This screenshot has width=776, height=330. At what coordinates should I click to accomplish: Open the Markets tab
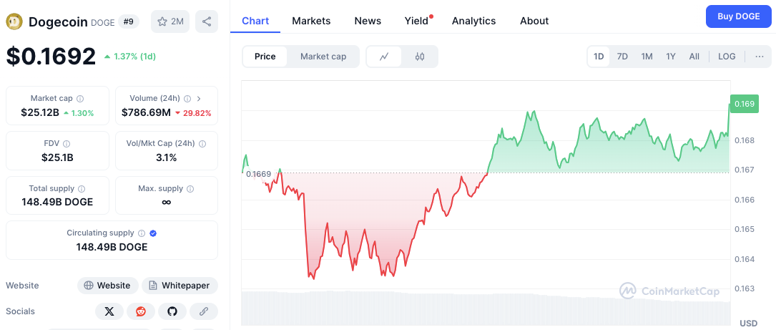311,21
